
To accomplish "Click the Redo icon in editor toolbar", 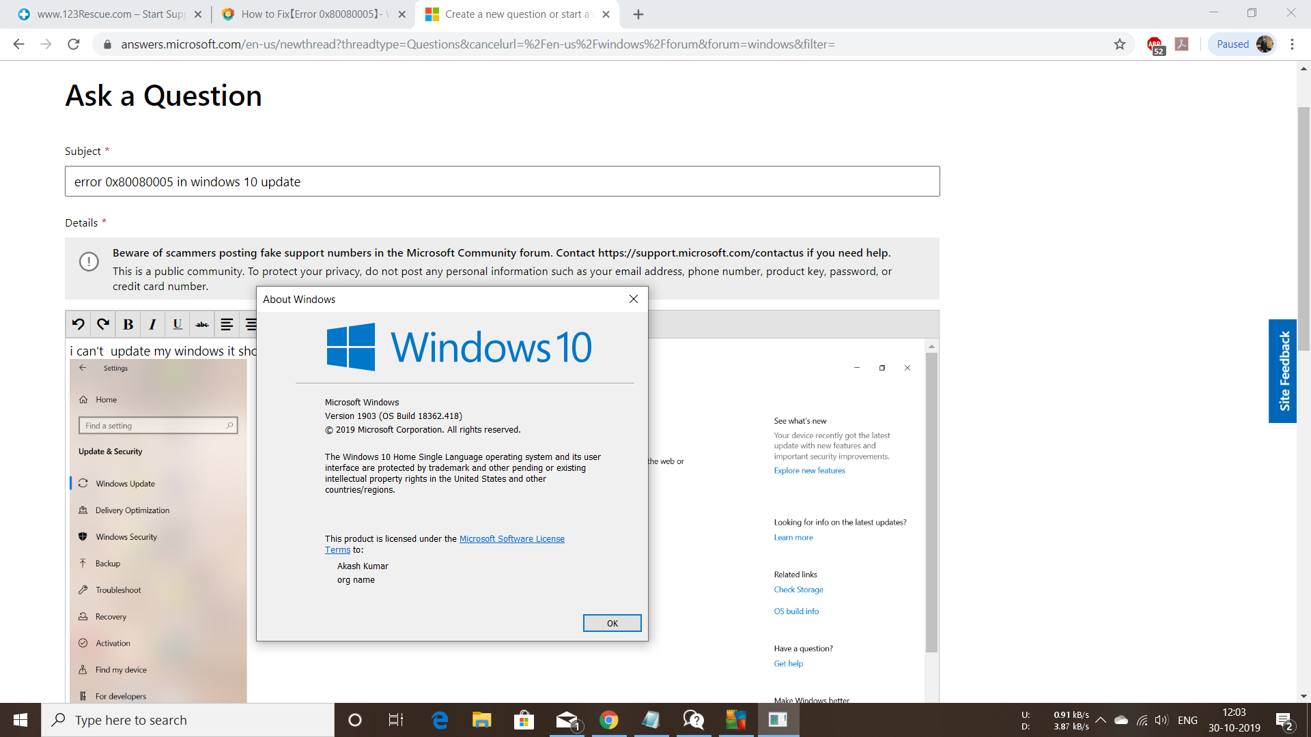I will (103, 325).
